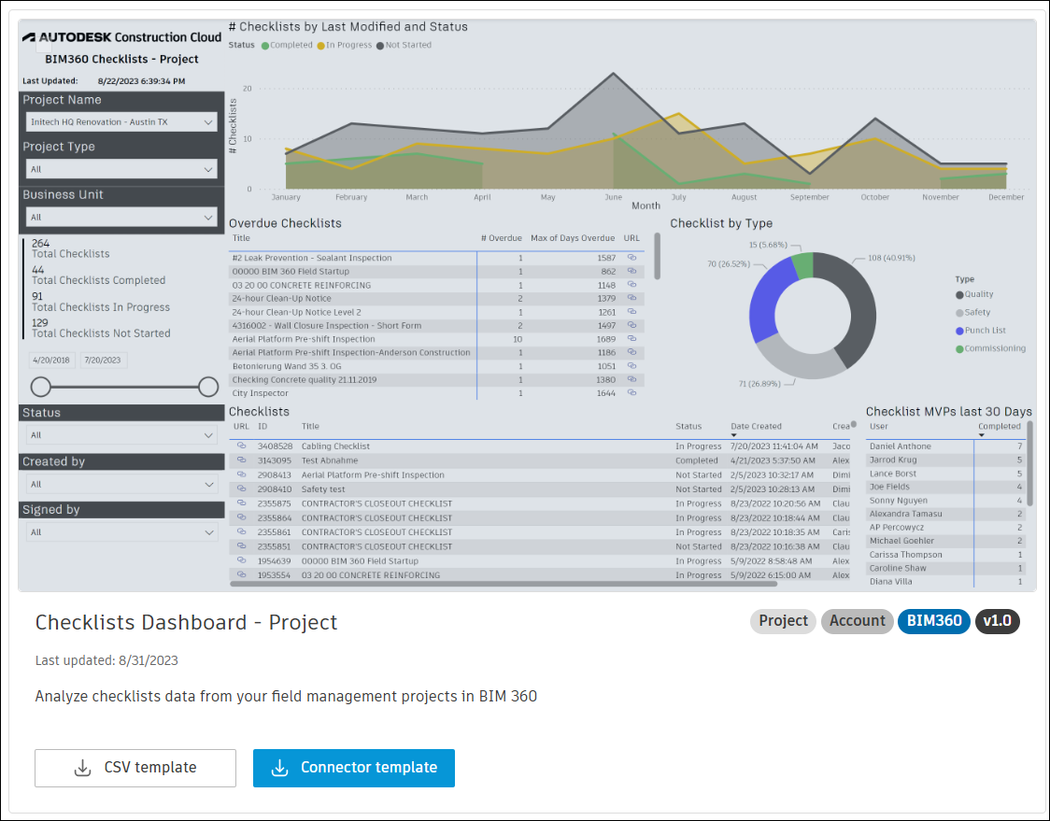
Task: Click the Account tag
Action: [x=858, y=621]
